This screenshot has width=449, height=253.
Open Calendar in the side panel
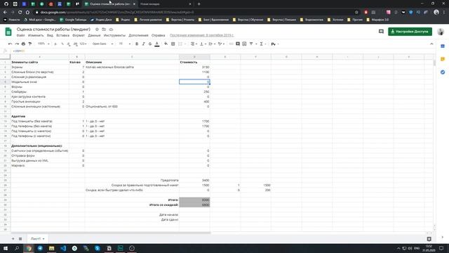point(443,46)
